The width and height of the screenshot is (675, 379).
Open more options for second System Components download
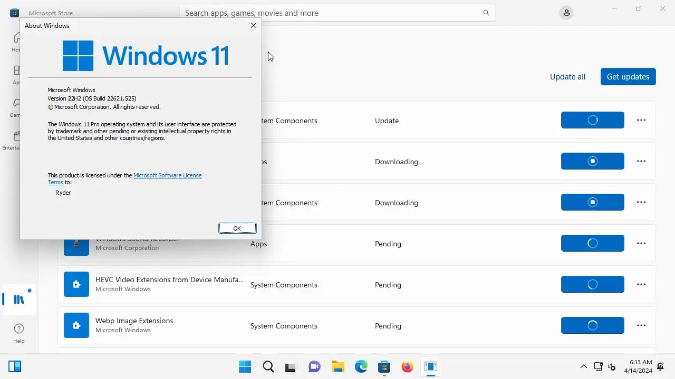[x=641, y=202]
